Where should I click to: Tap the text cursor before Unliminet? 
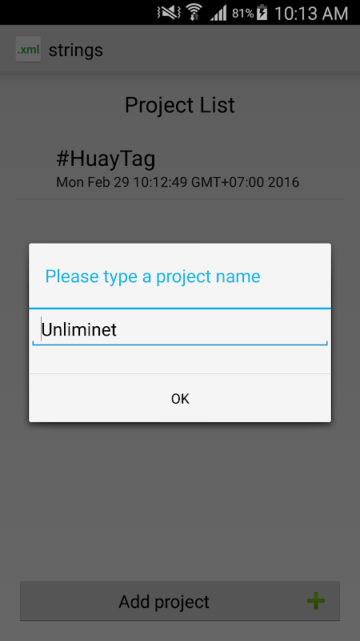(42, 329)
